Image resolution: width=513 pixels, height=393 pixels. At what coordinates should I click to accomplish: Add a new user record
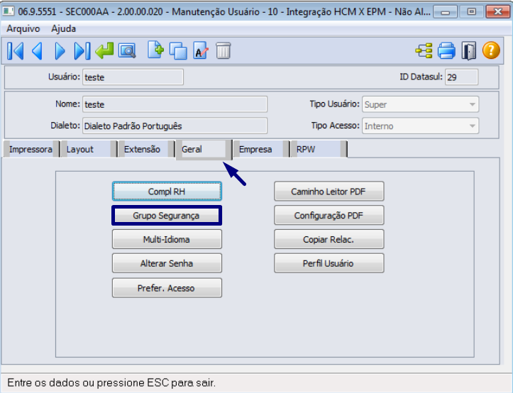click(155, 50)
